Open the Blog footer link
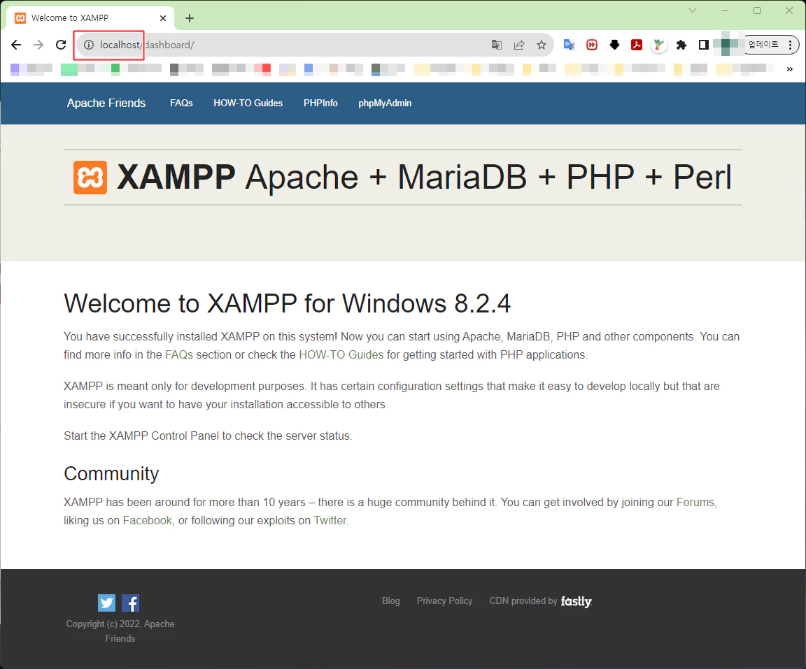Image resolution: width=806 pixels, height=669 pixels. (x=390, y=600)
